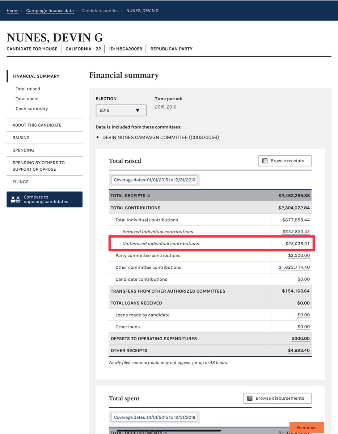The width and height of the screenshot is (338, 434).
Task: Click Compare to opposing candidates button
Action: click(45, 200)
